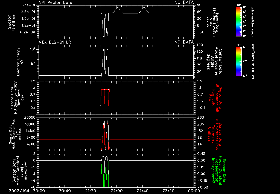Click the 'Model Scanner Angle degrees' axis title
Screen dimensions: 280x194
(x=215, y=62)
